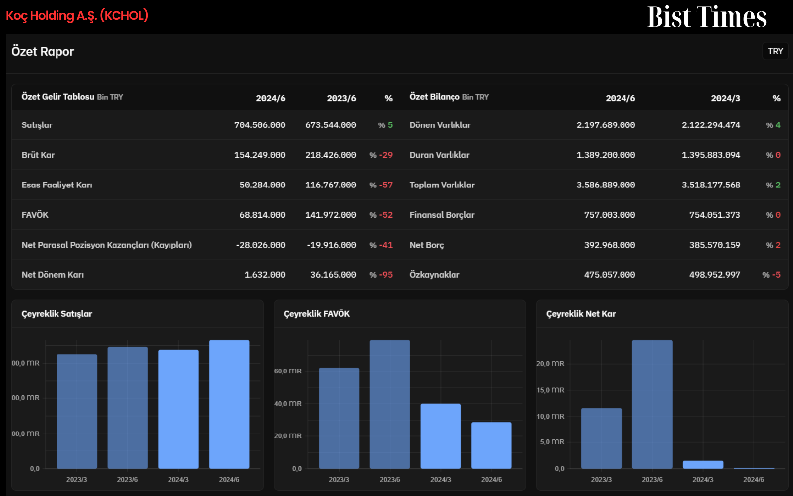Select the Özkaynaklar balance row
This screenshot has height=496, width=793.
pos(594,275)
